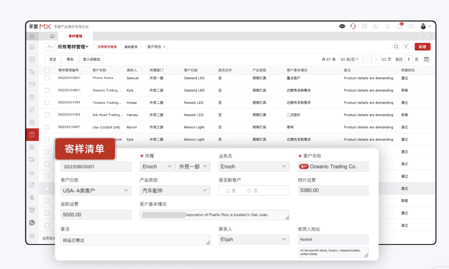This screenshot has width=449, height=269.
Task: Click the WhatsApp icon in the top bar
Action: 376,26
